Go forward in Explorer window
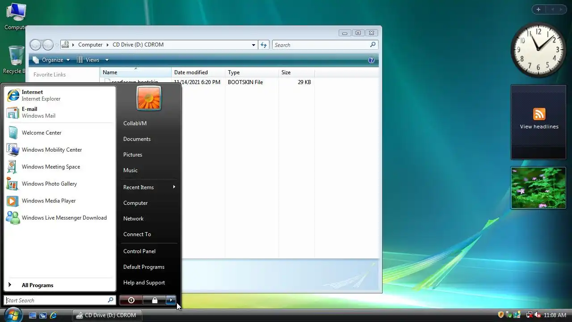572x322 pixels. coord(48,45)
